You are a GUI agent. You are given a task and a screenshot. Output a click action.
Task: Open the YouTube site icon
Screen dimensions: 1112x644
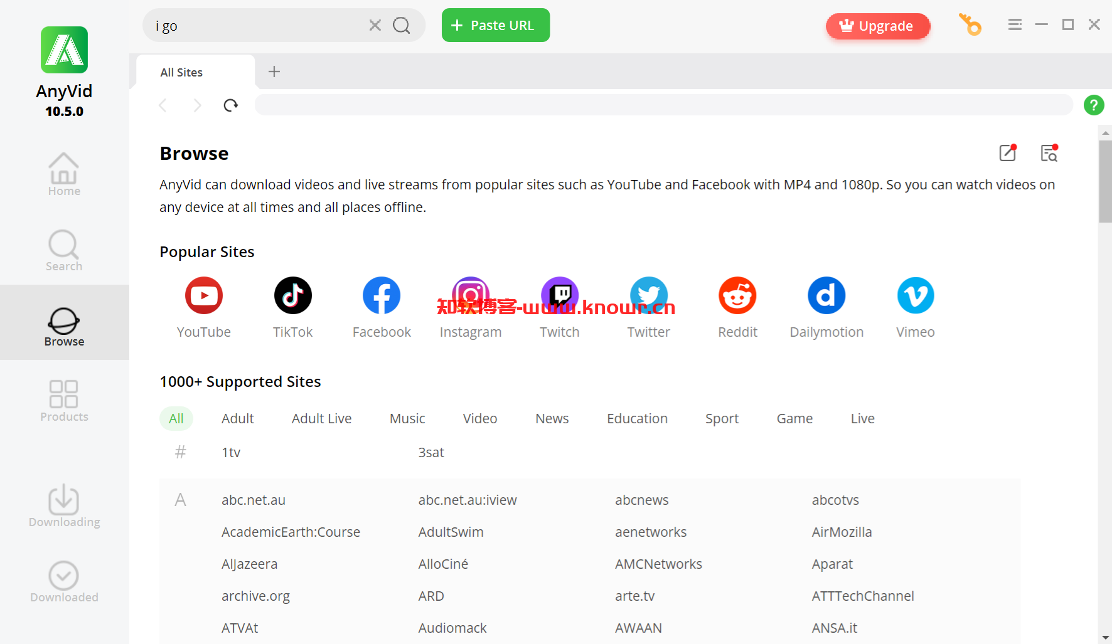coord(204,295)
